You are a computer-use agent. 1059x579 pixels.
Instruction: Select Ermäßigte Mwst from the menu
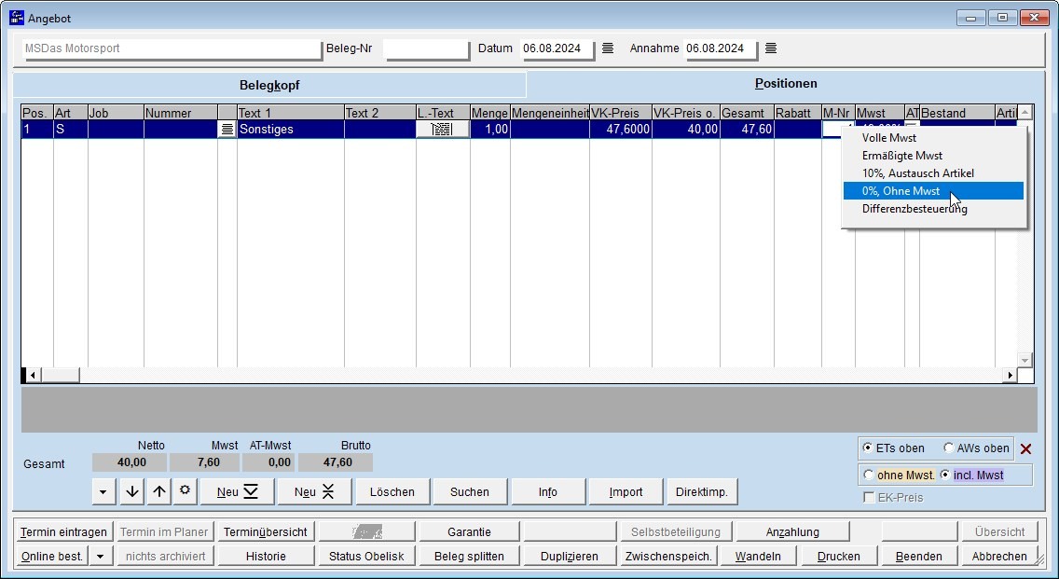pos(933,156)
